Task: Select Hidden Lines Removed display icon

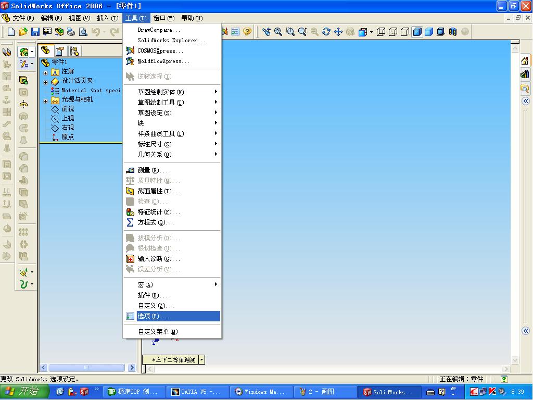Action: pos(405,32)
